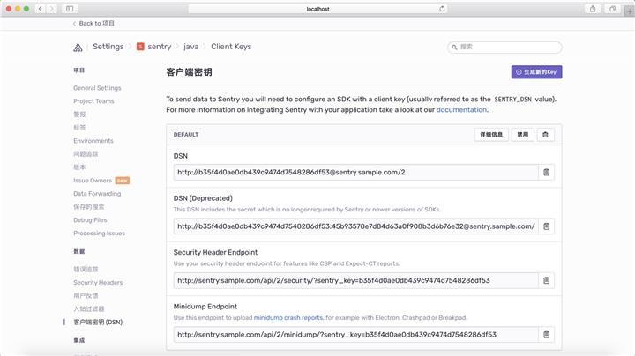
Task: Open 警报 alerts in sidebar
Action: (x=79, y=115)
